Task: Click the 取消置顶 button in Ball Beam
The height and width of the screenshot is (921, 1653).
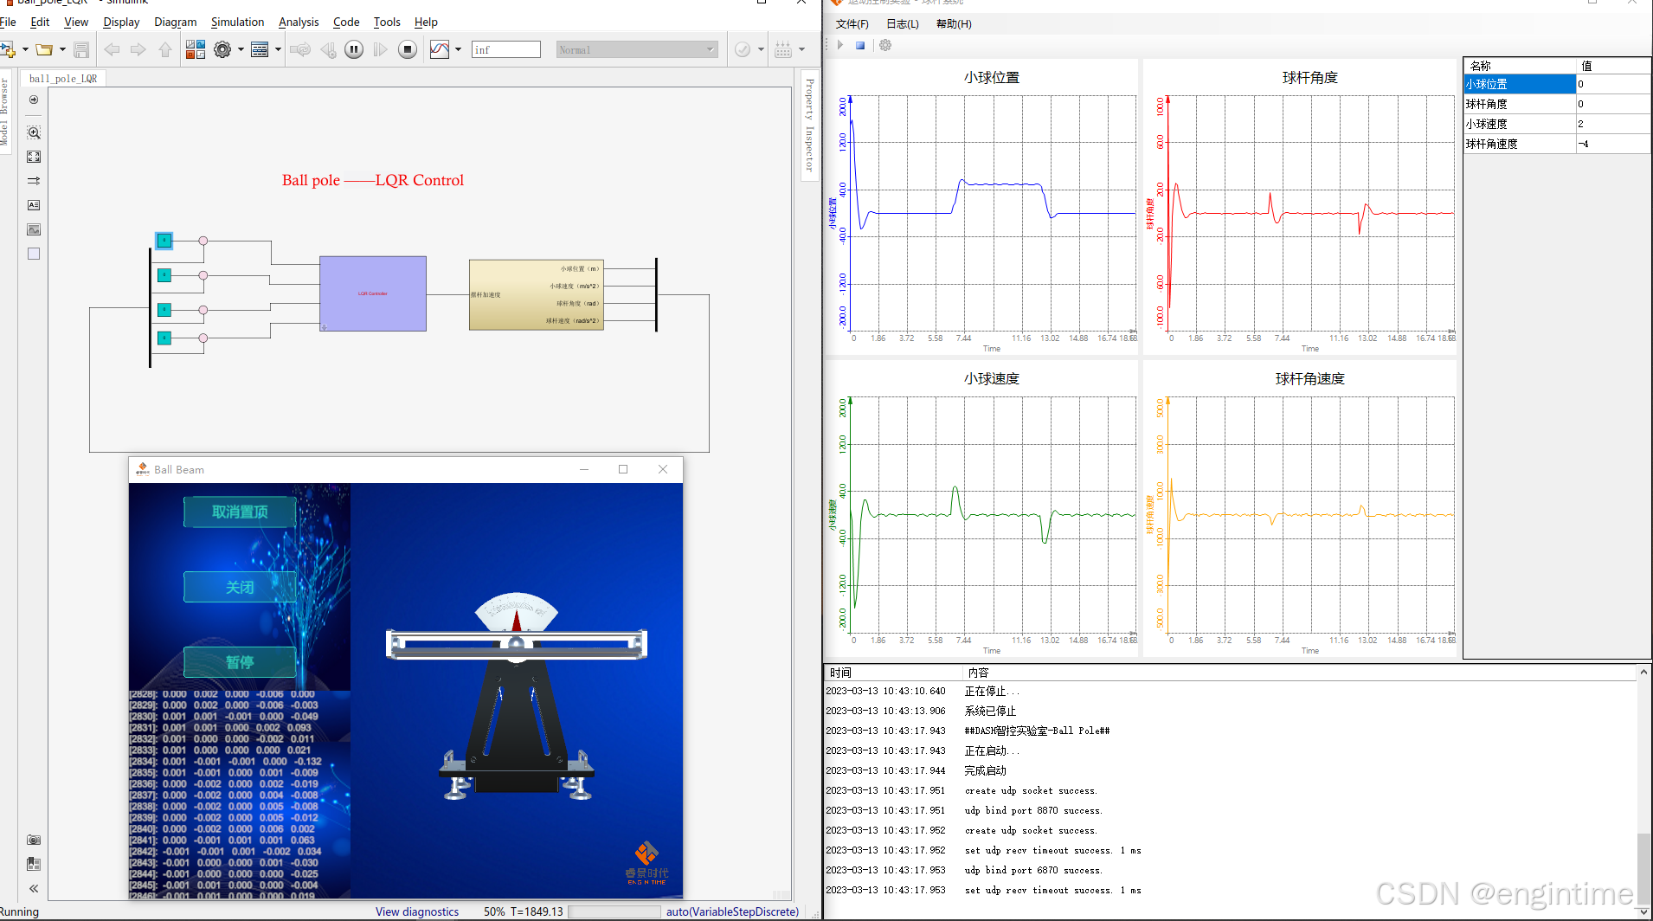Action: (x=240, y=512)
